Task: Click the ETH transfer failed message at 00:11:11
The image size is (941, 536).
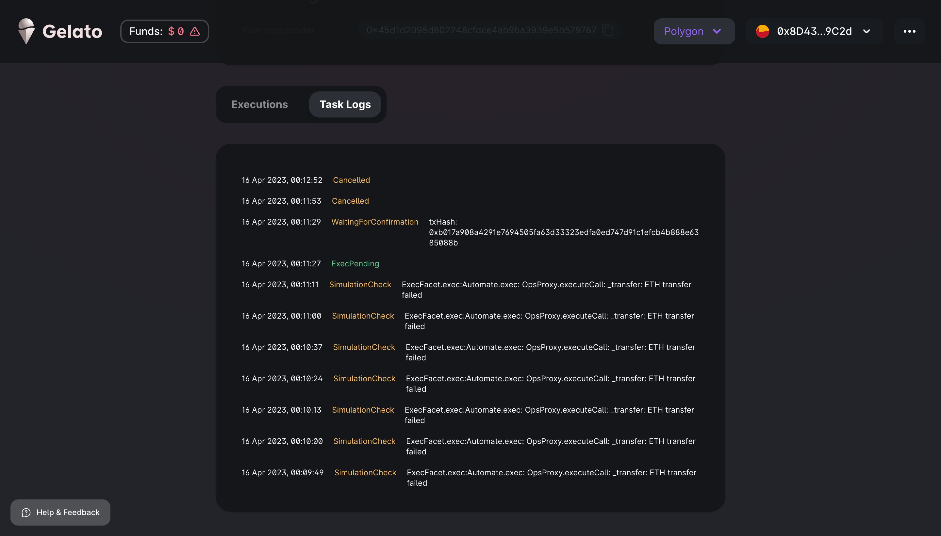Action: 546,290
